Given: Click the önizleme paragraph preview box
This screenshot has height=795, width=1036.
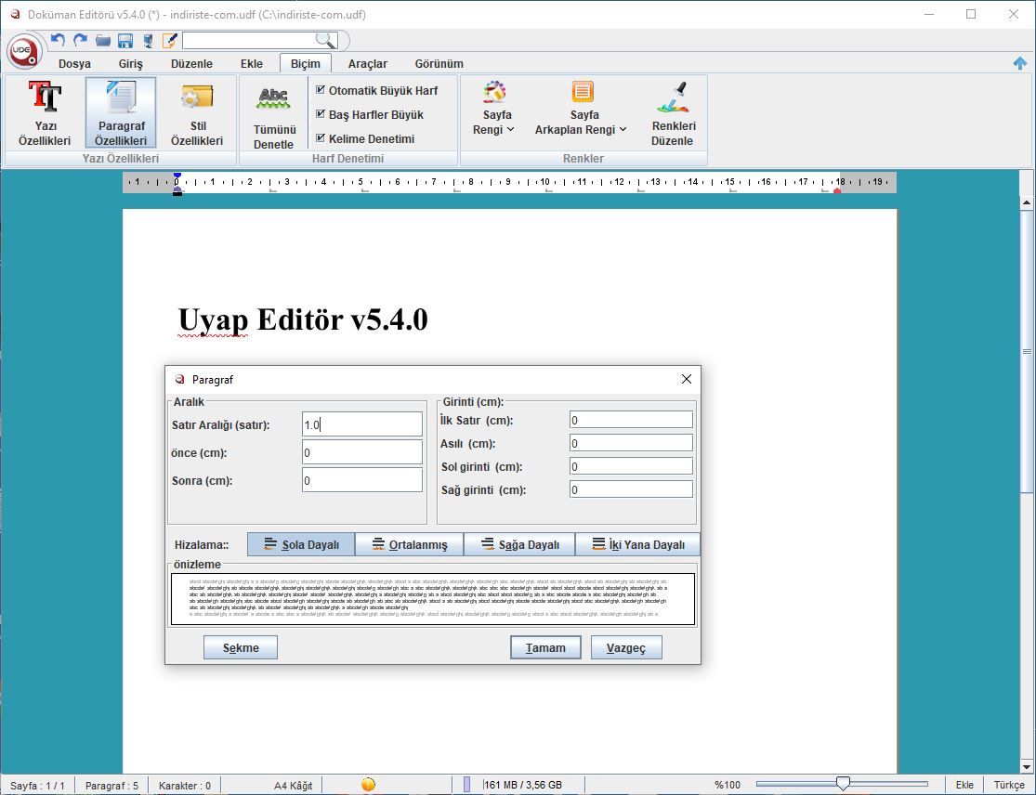Looking at the screenshot, I should click(x=433, y=599).
